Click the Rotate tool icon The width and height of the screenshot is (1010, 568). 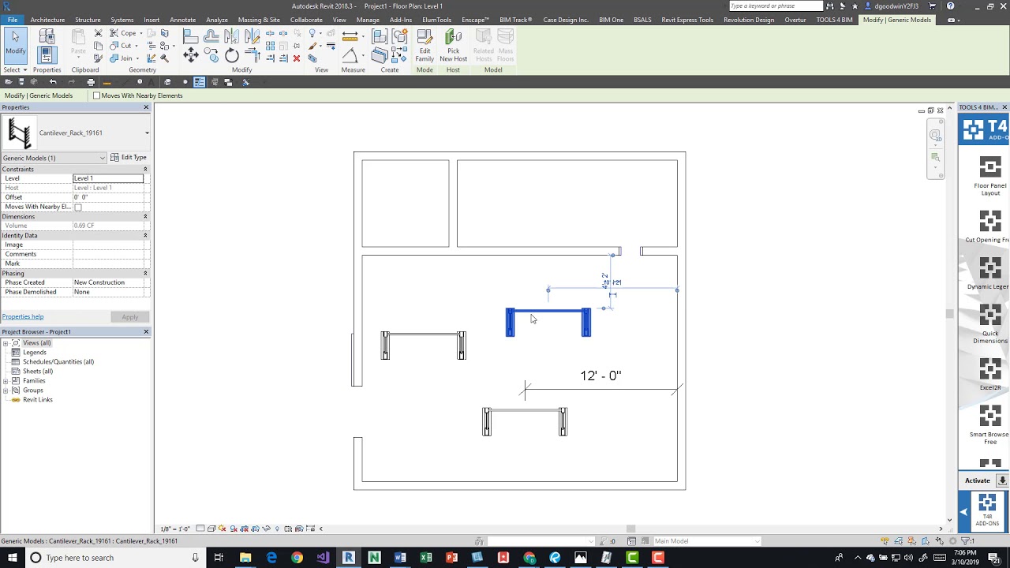tap(231, 54)
